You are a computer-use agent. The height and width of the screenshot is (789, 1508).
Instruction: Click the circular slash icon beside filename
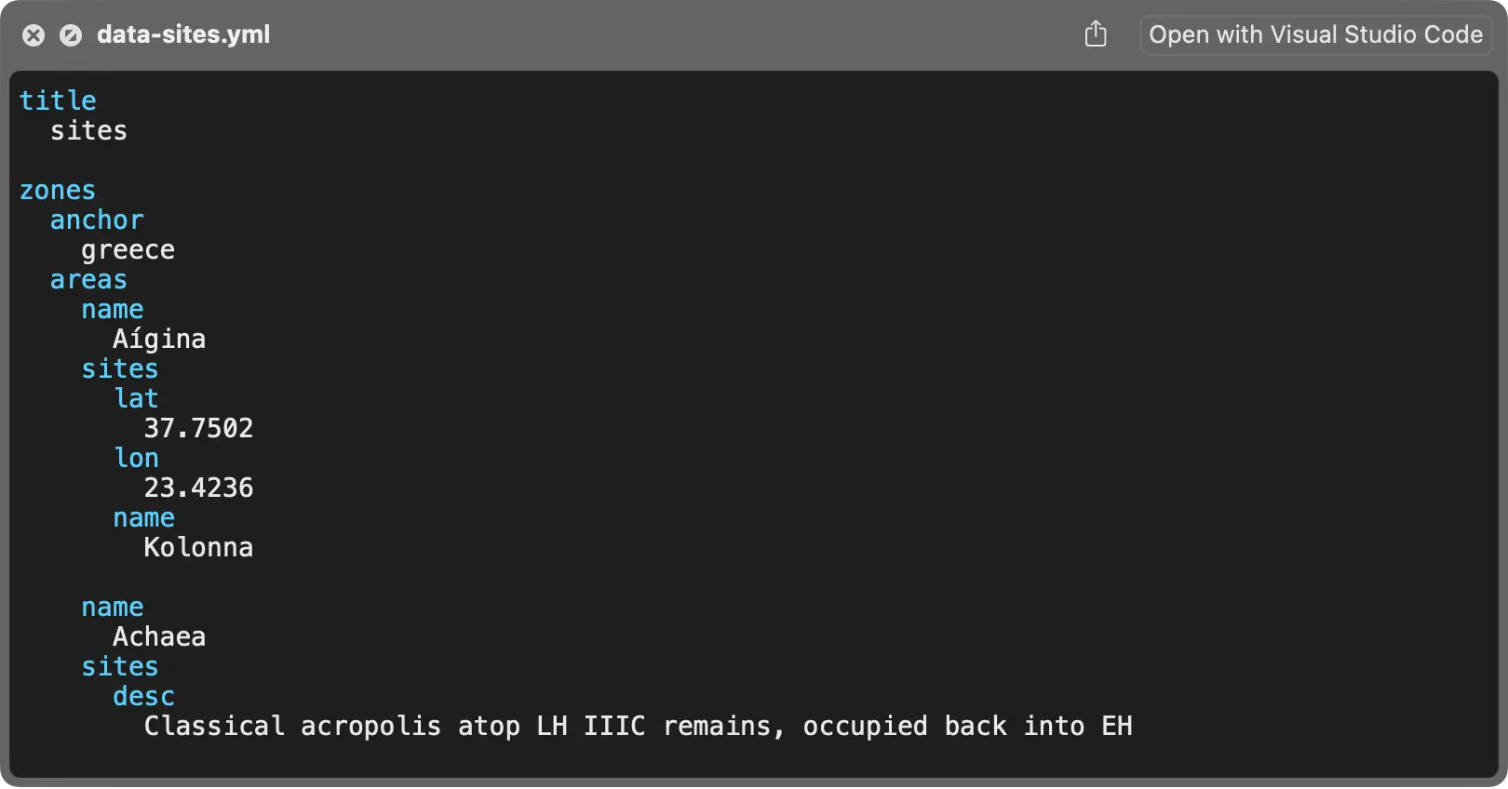tap(71, 35)
